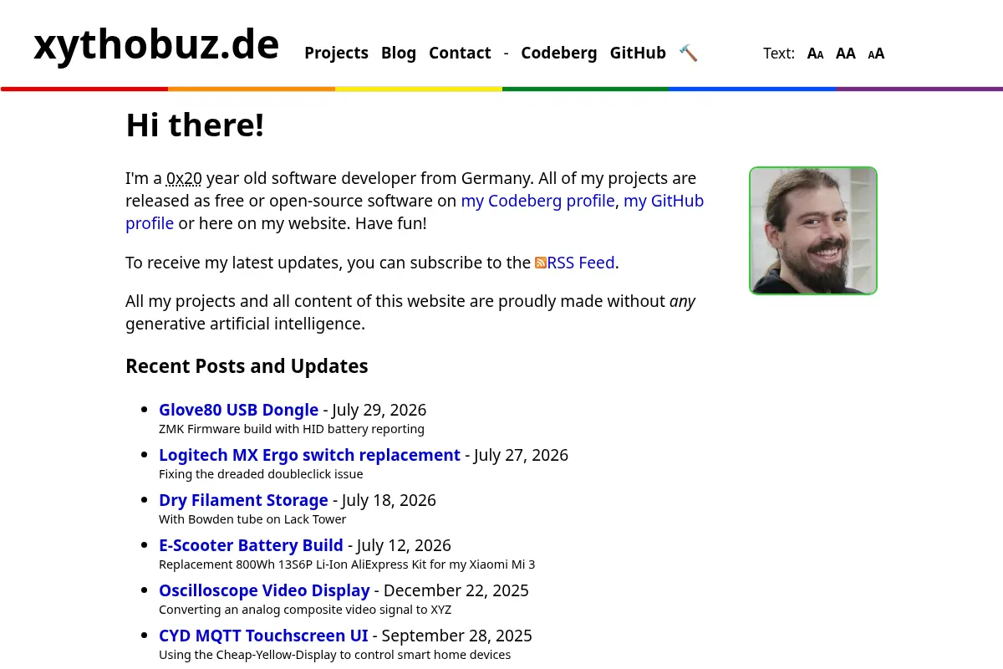Select the medium text size option
This screenshot has height=669, width=1003.
pos(846,54)
